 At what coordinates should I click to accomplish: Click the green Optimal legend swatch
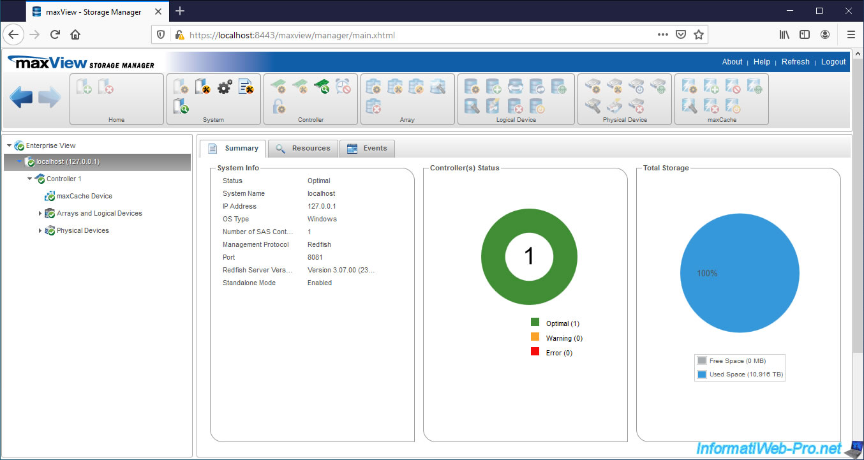535,323
